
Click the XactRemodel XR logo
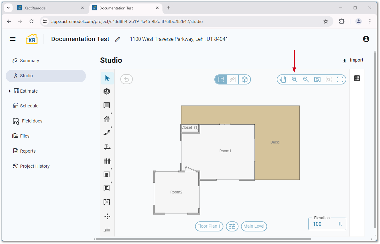pyautogui.click(x=32, y=39)
